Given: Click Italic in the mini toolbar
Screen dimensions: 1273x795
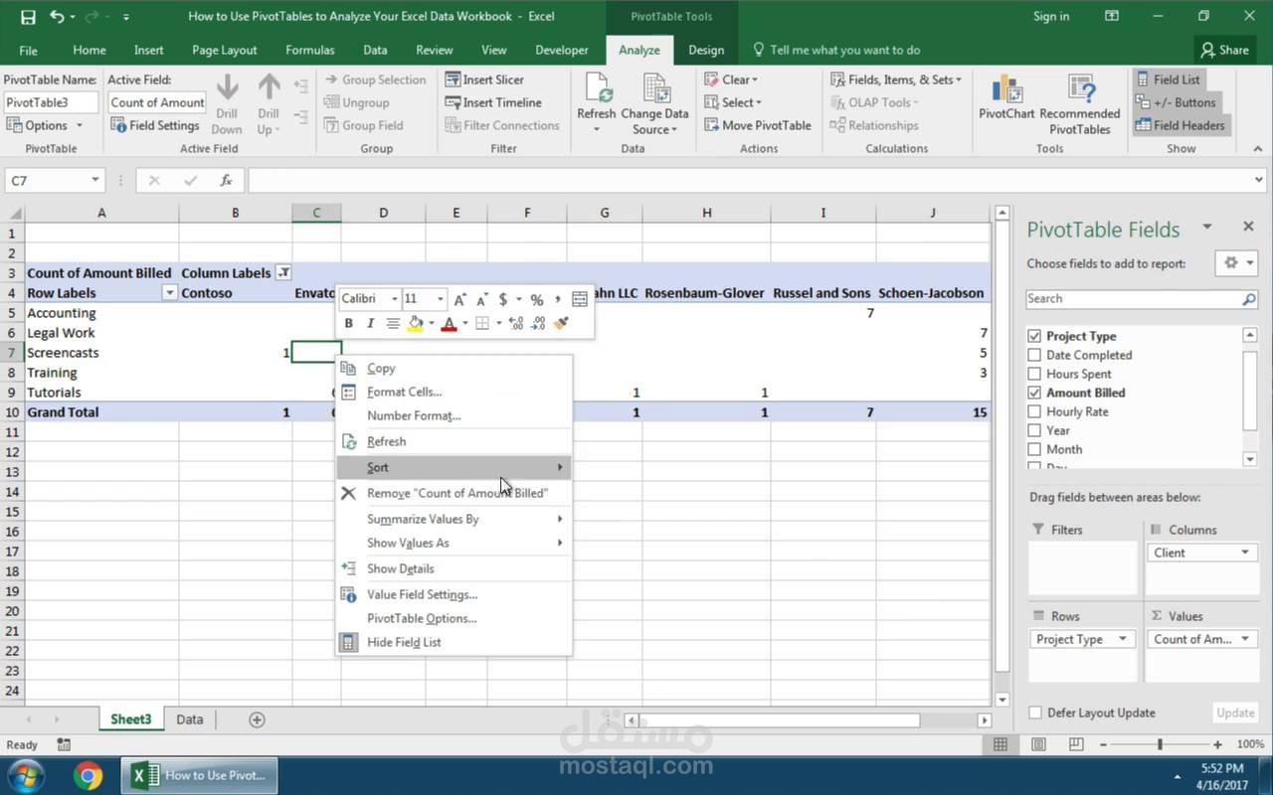Looking at the screenshot, I should coord(370,323).
